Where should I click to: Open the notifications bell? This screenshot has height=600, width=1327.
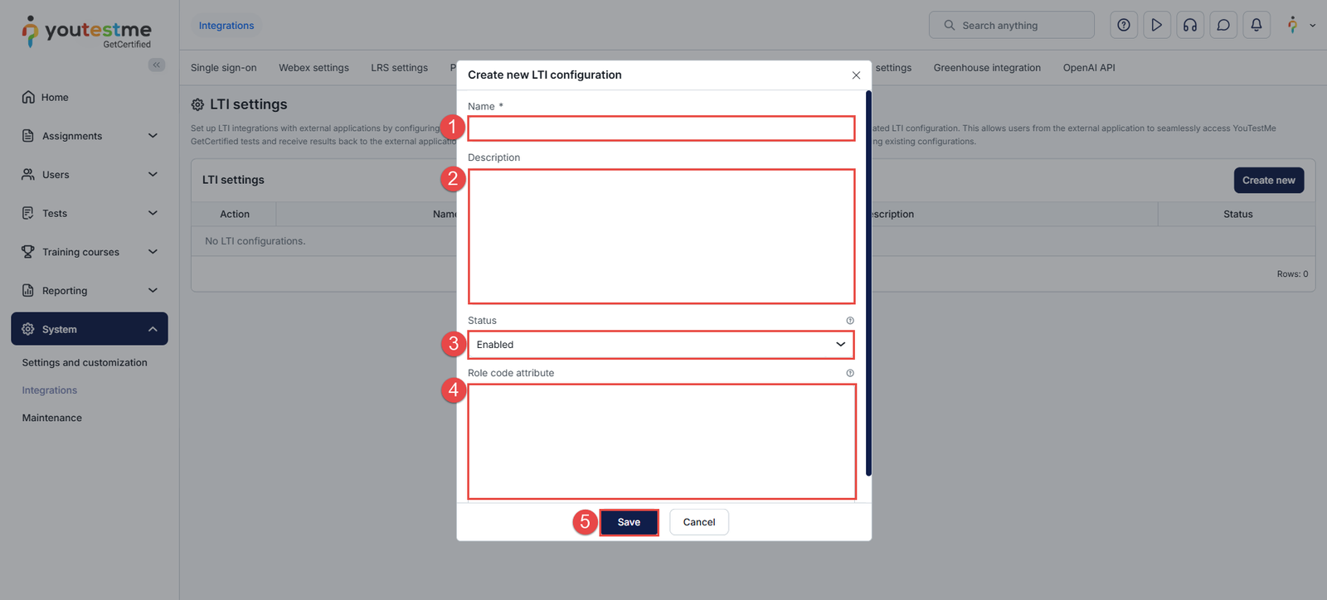[1257, 25]
